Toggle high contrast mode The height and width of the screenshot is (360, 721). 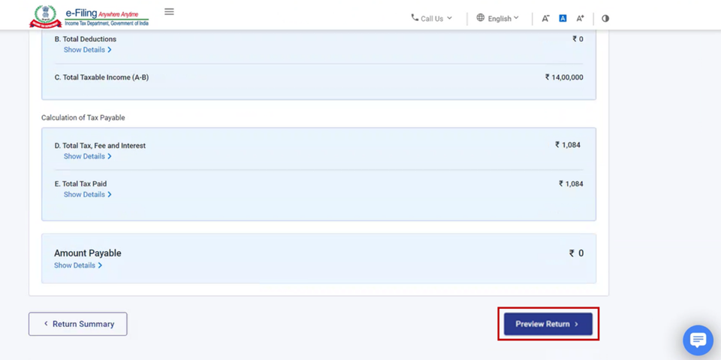[x=605, y=18]
